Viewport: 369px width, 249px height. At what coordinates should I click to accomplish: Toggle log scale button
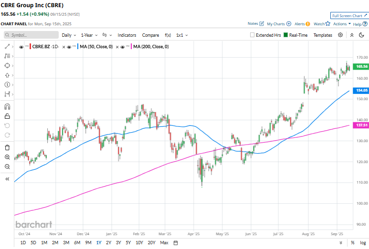point(363,243)
